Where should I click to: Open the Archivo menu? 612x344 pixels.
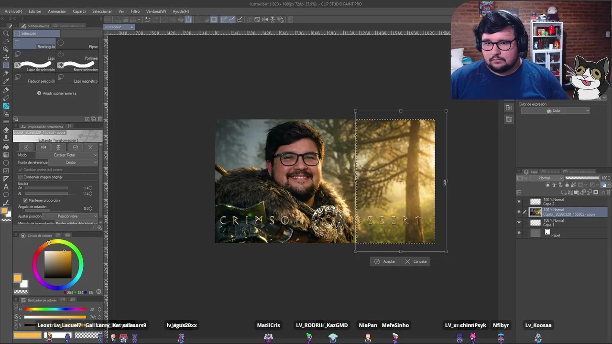coord(13,11)
